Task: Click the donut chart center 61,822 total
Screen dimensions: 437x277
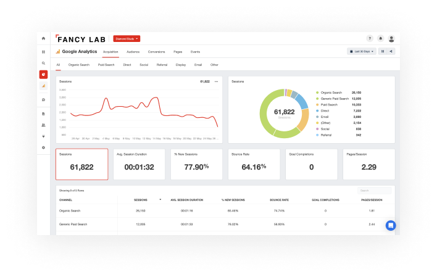Action: (285, 112)
